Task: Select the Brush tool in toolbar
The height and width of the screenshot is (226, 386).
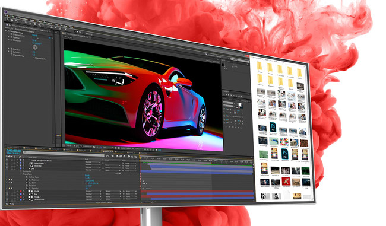Action: click(48, 27)
